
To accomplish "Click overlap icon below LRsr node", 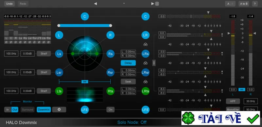I will click(x=145, y=82).
